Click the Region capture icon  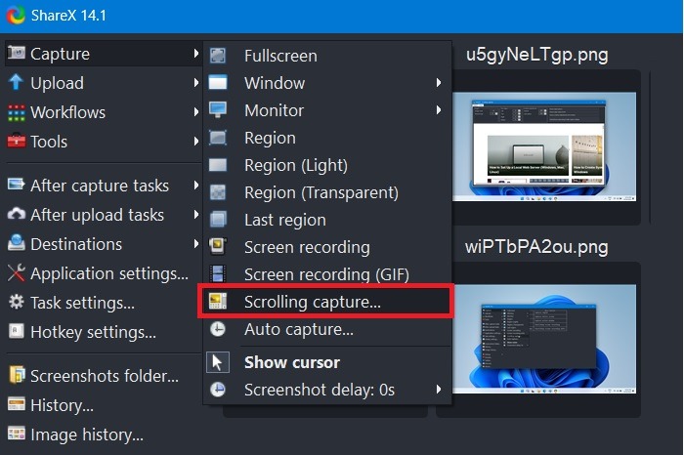tap(218, 138)
